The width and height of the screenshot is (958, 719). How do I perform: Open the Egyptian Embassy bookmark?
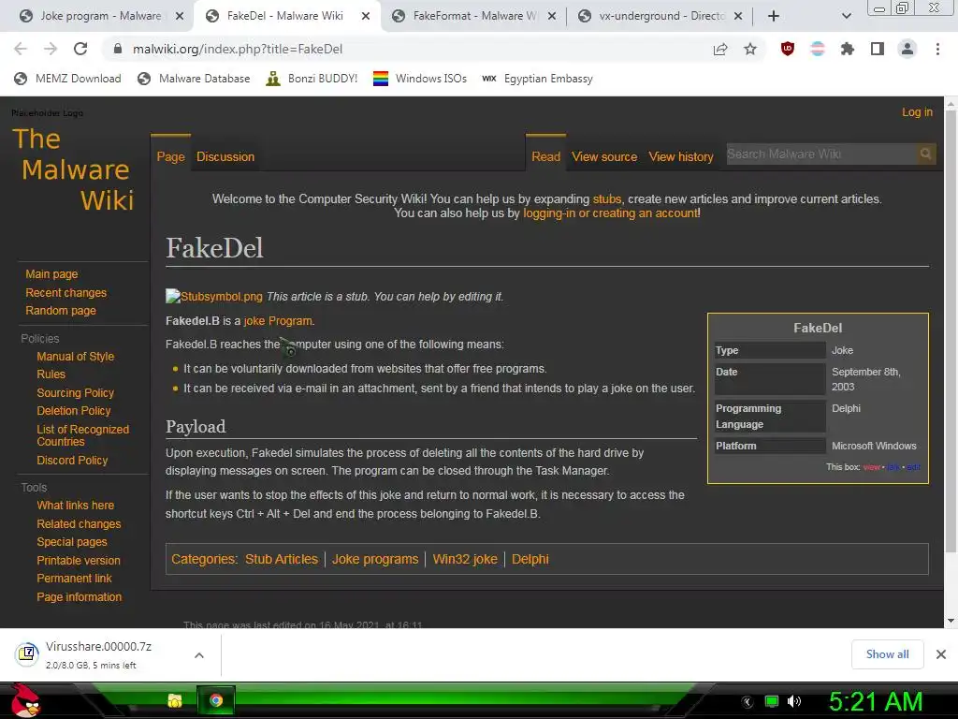(x=537, y=79)
